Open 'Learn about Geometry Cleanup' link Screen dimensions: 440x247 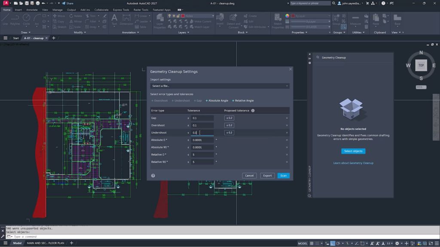[353, 163]
